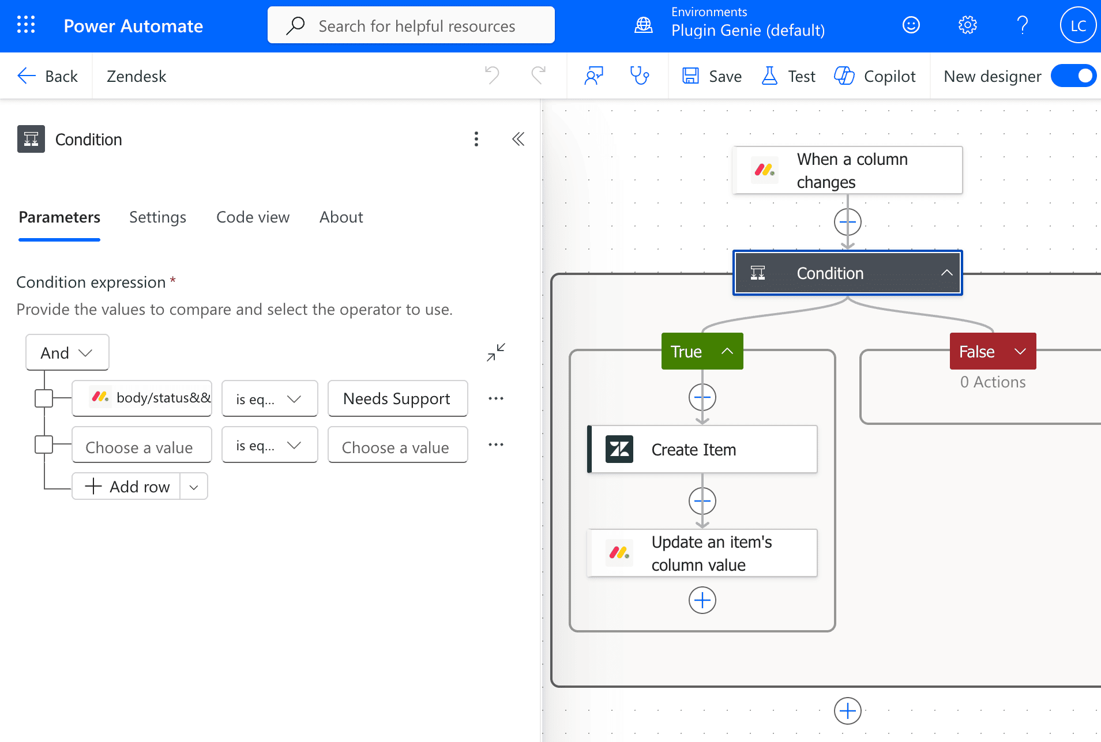Select the When a column changes trigger card
Image resolution: width=1101 pixels, height=742 pixels.
click(847, 170)
